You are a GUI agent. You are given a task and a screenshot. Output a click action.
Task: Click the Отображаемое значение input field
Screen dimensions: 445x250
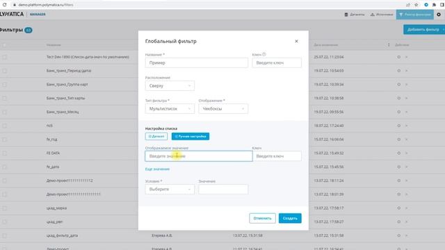pyautogui.click(x=199, y=156)
